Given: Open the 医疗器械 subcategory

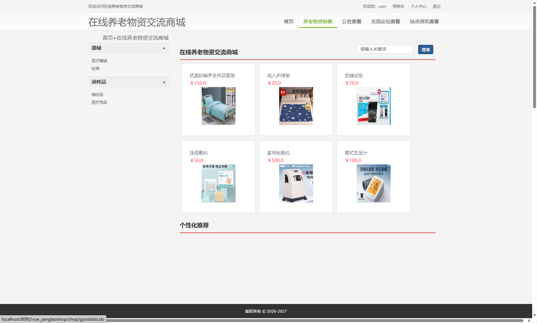Looking at the screenshot, I should point(99,61).
